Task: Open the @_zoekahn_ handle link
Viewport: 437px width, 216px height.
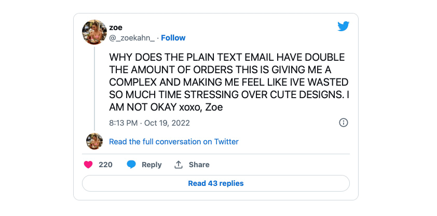Action: coord(132,38)
